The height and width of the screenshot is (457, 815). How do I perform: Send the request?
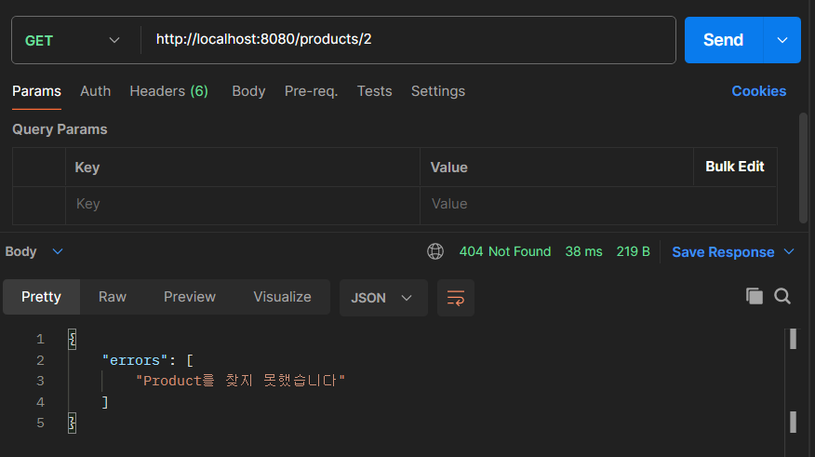(x=724, y=40)
